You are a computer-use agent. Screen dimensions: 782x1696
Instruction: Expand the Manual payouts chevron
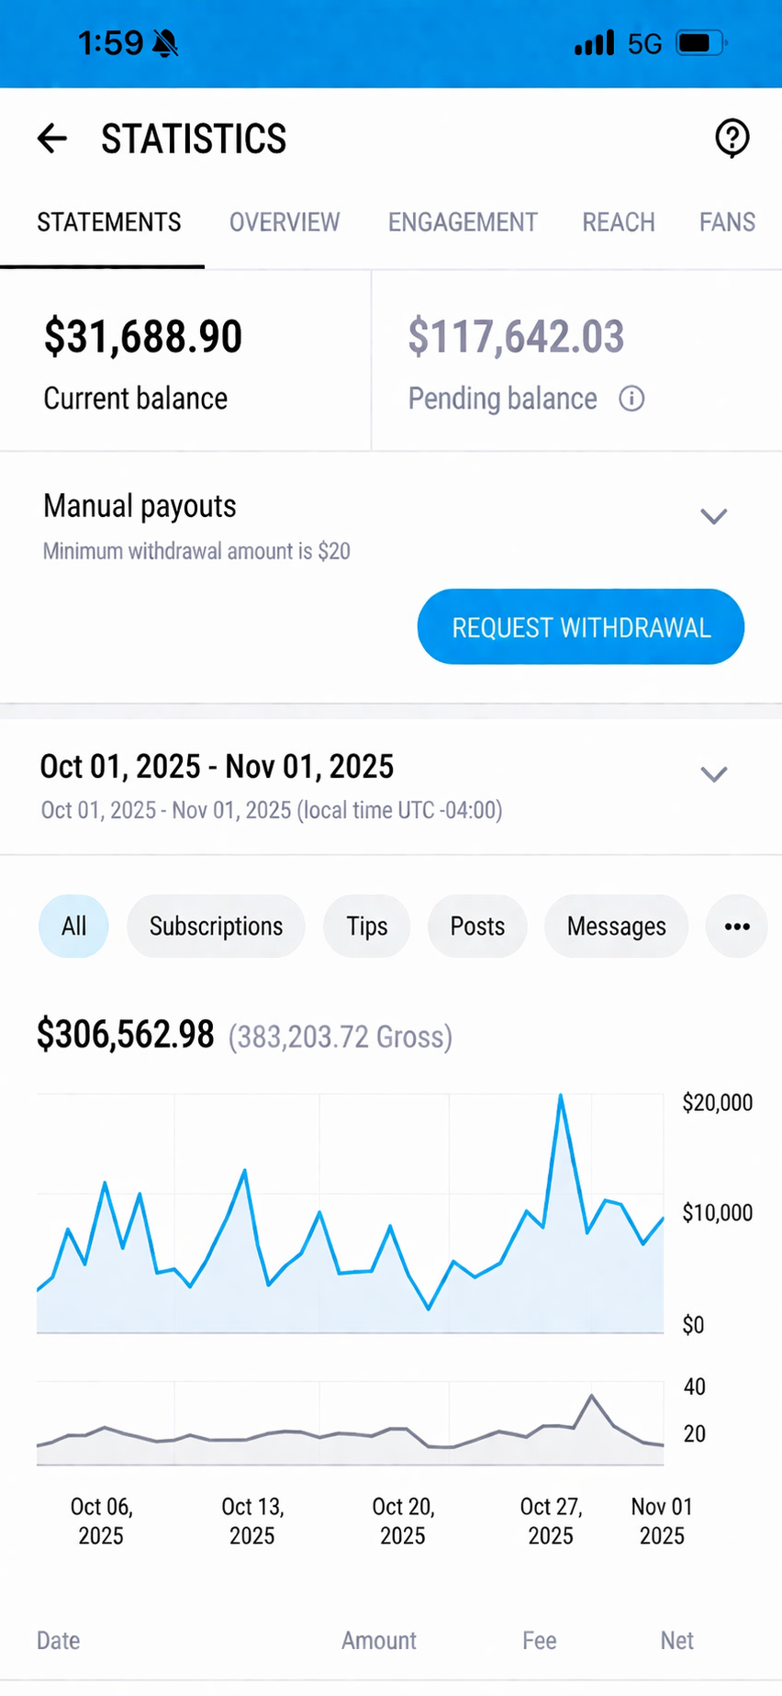click(x=714, y=516)
